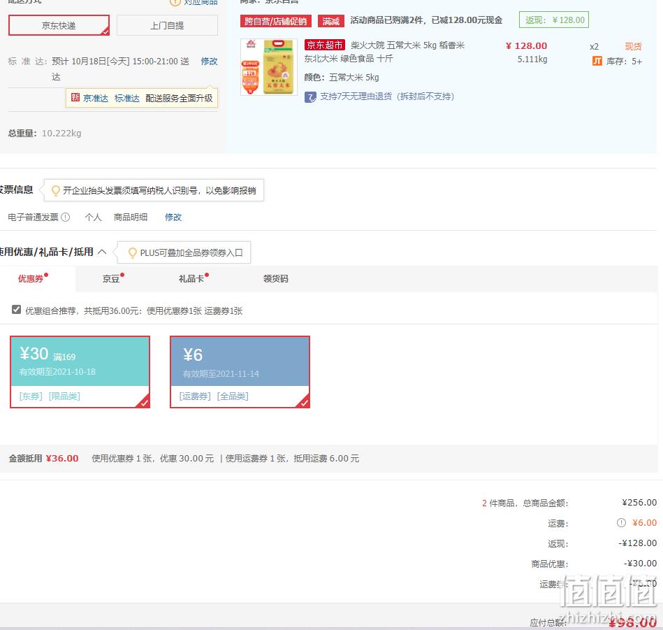
Task: Click the [东券] label on coupon
Action: (x=31, y=396)
